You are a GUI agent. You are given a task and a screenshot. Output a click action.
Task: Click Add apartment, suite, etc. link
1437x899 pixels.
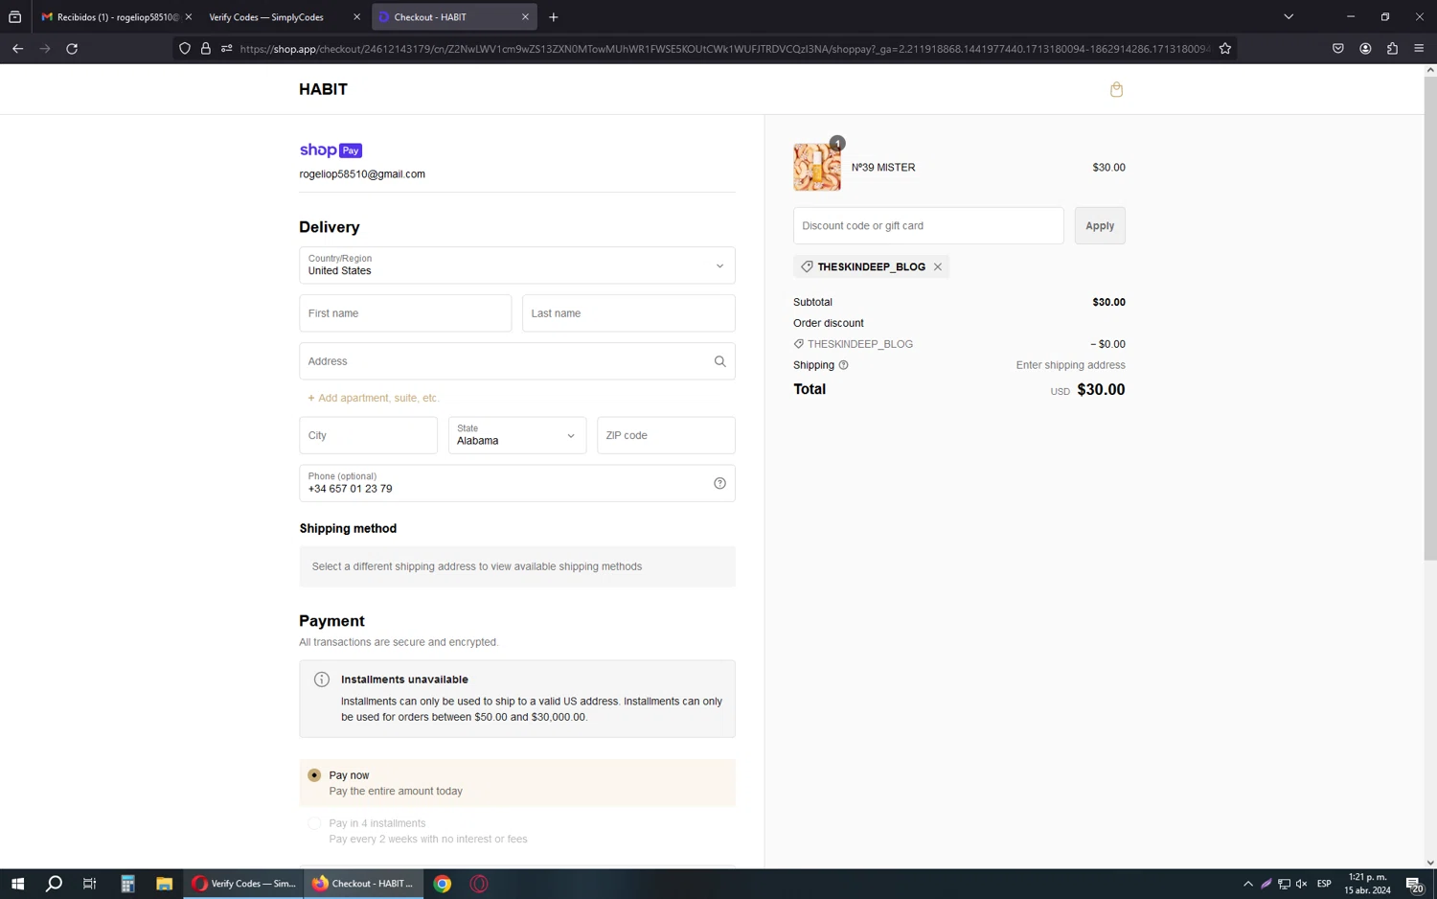pos(374,398)
